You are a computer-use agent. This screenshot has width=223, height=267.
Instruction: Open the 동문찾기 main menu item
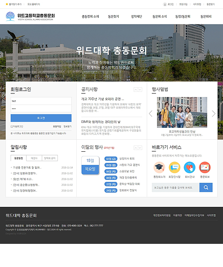coord(113,16)
